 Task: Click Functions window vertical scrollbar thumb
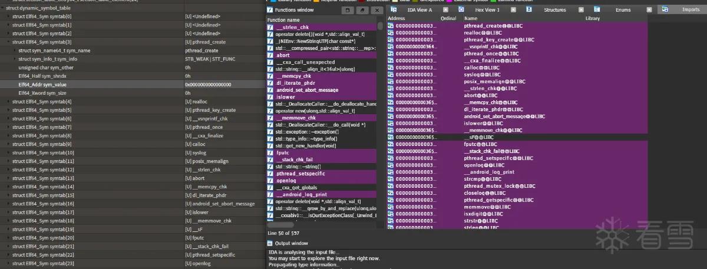tap(380, 26)
